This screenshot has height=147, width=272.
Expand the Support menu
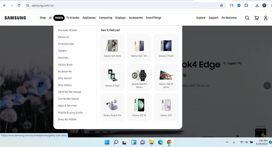point(214,18)
